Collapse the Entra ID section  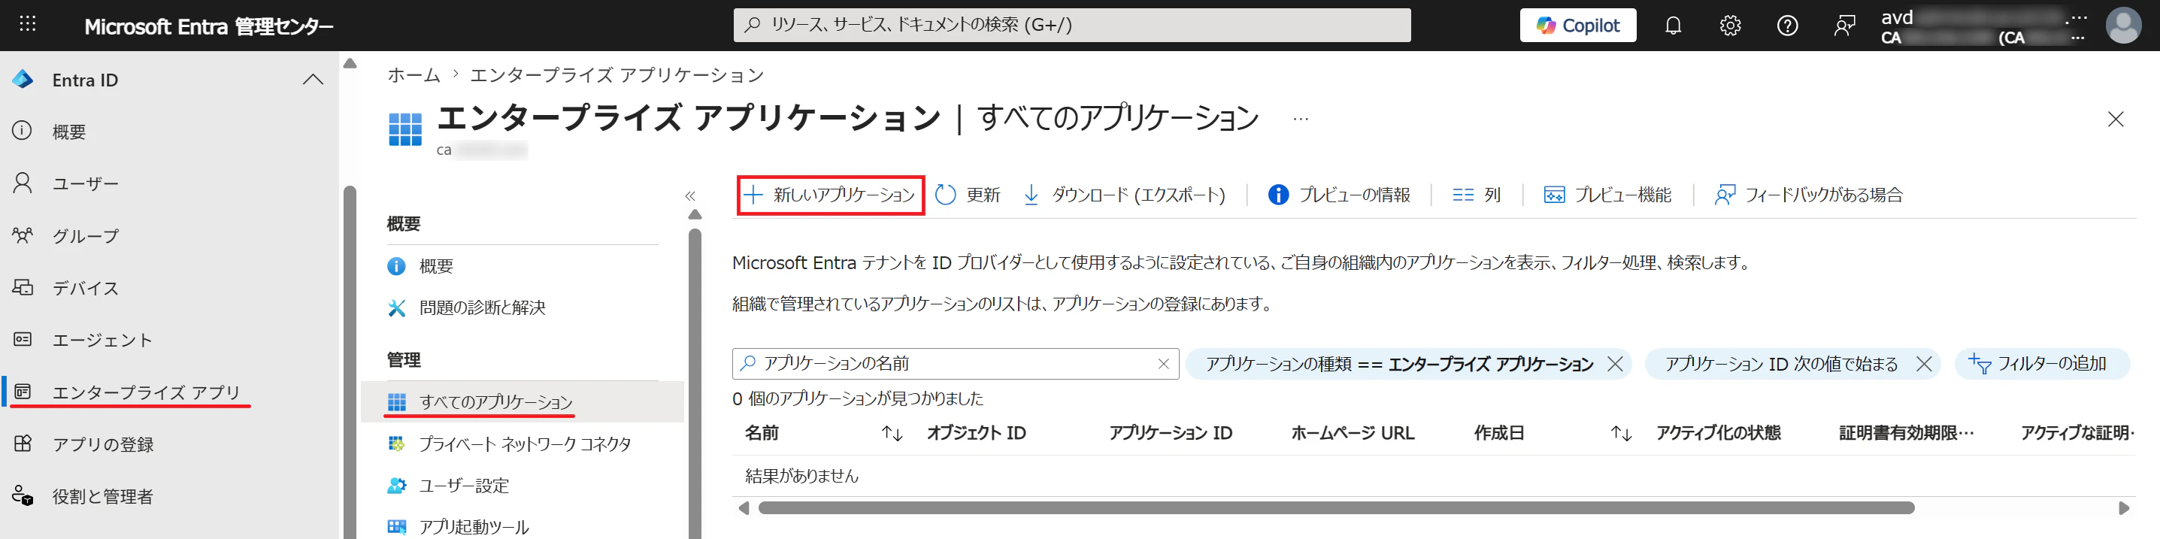click(x=313, y=80)
